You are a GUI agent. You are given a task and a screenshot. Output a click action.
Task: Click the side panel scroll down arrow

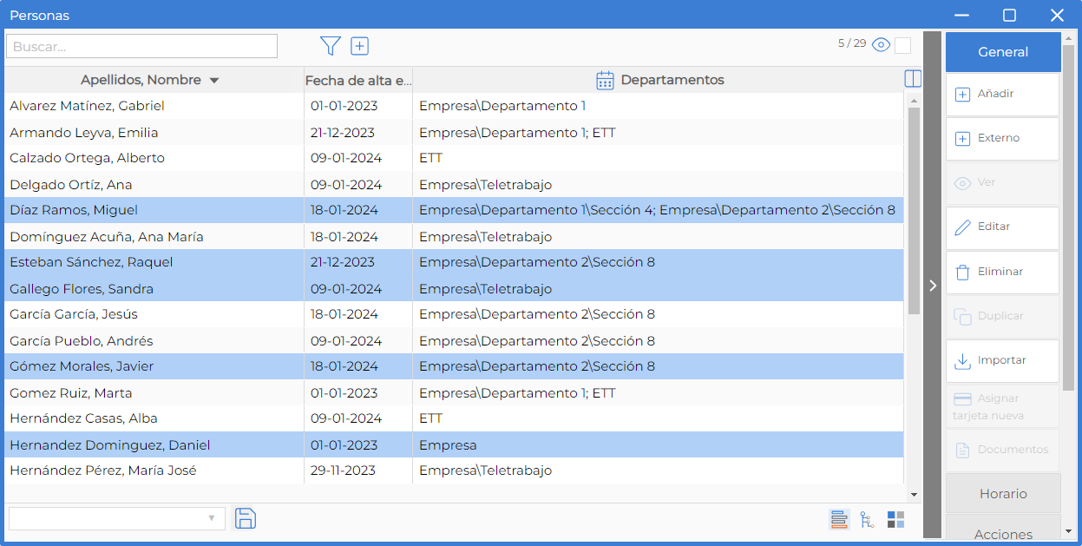pos(1068,530)
